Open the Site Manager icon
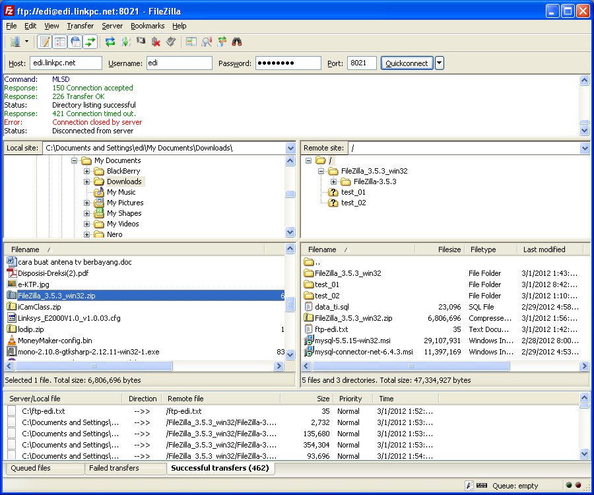This screenshot has height=495, width=594. tap(15, 42)
